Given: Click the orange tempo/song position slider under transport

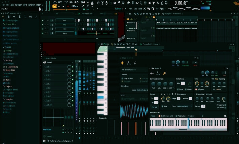Looking at the screenshot, I should pos(66,10).
